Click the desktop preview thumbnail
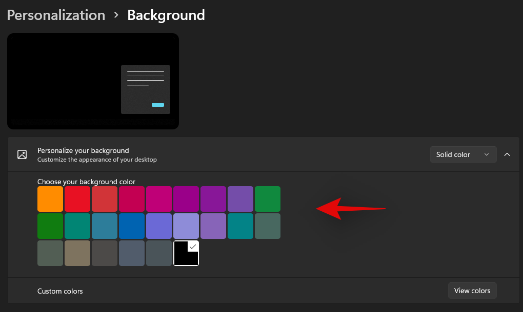This screenshot has width=523, height=312. point(93,81)
